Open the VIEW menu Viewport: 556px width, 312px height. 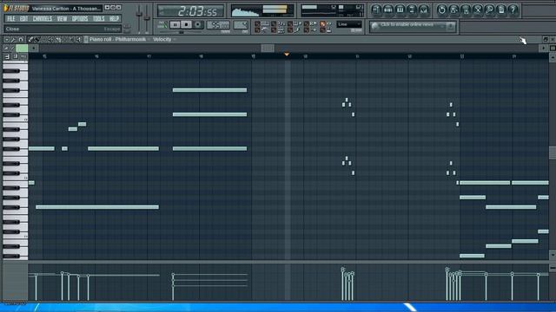[x=62, y=19]
